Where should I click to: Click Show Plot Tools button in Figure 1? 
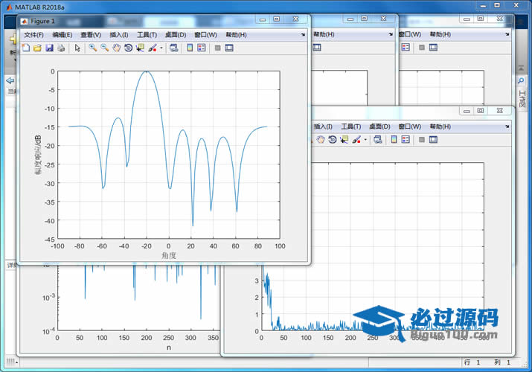(x=229, y=48)
